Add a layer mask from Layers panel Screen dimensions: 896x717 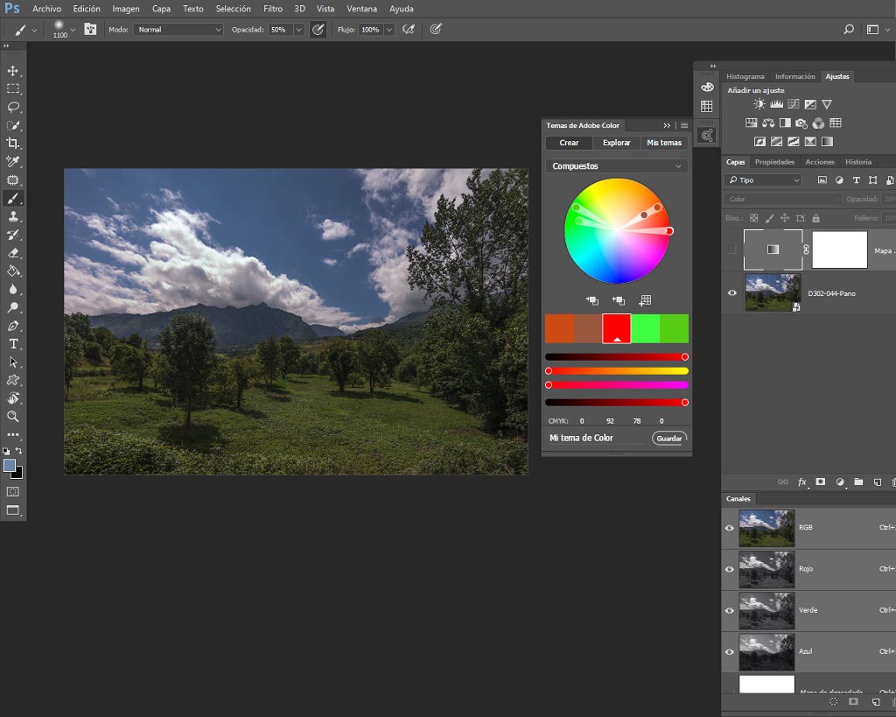(821, 482)
